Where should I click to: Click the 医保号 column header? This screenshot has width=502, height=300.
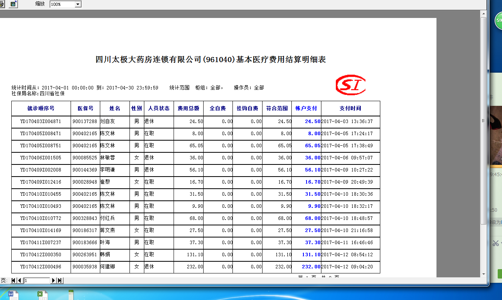coord(85,108)
